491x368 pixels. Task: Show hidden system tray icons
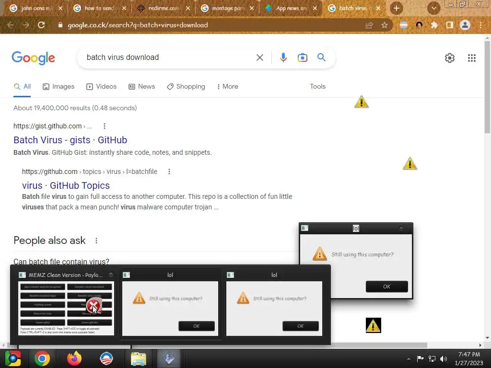point(409,359)
